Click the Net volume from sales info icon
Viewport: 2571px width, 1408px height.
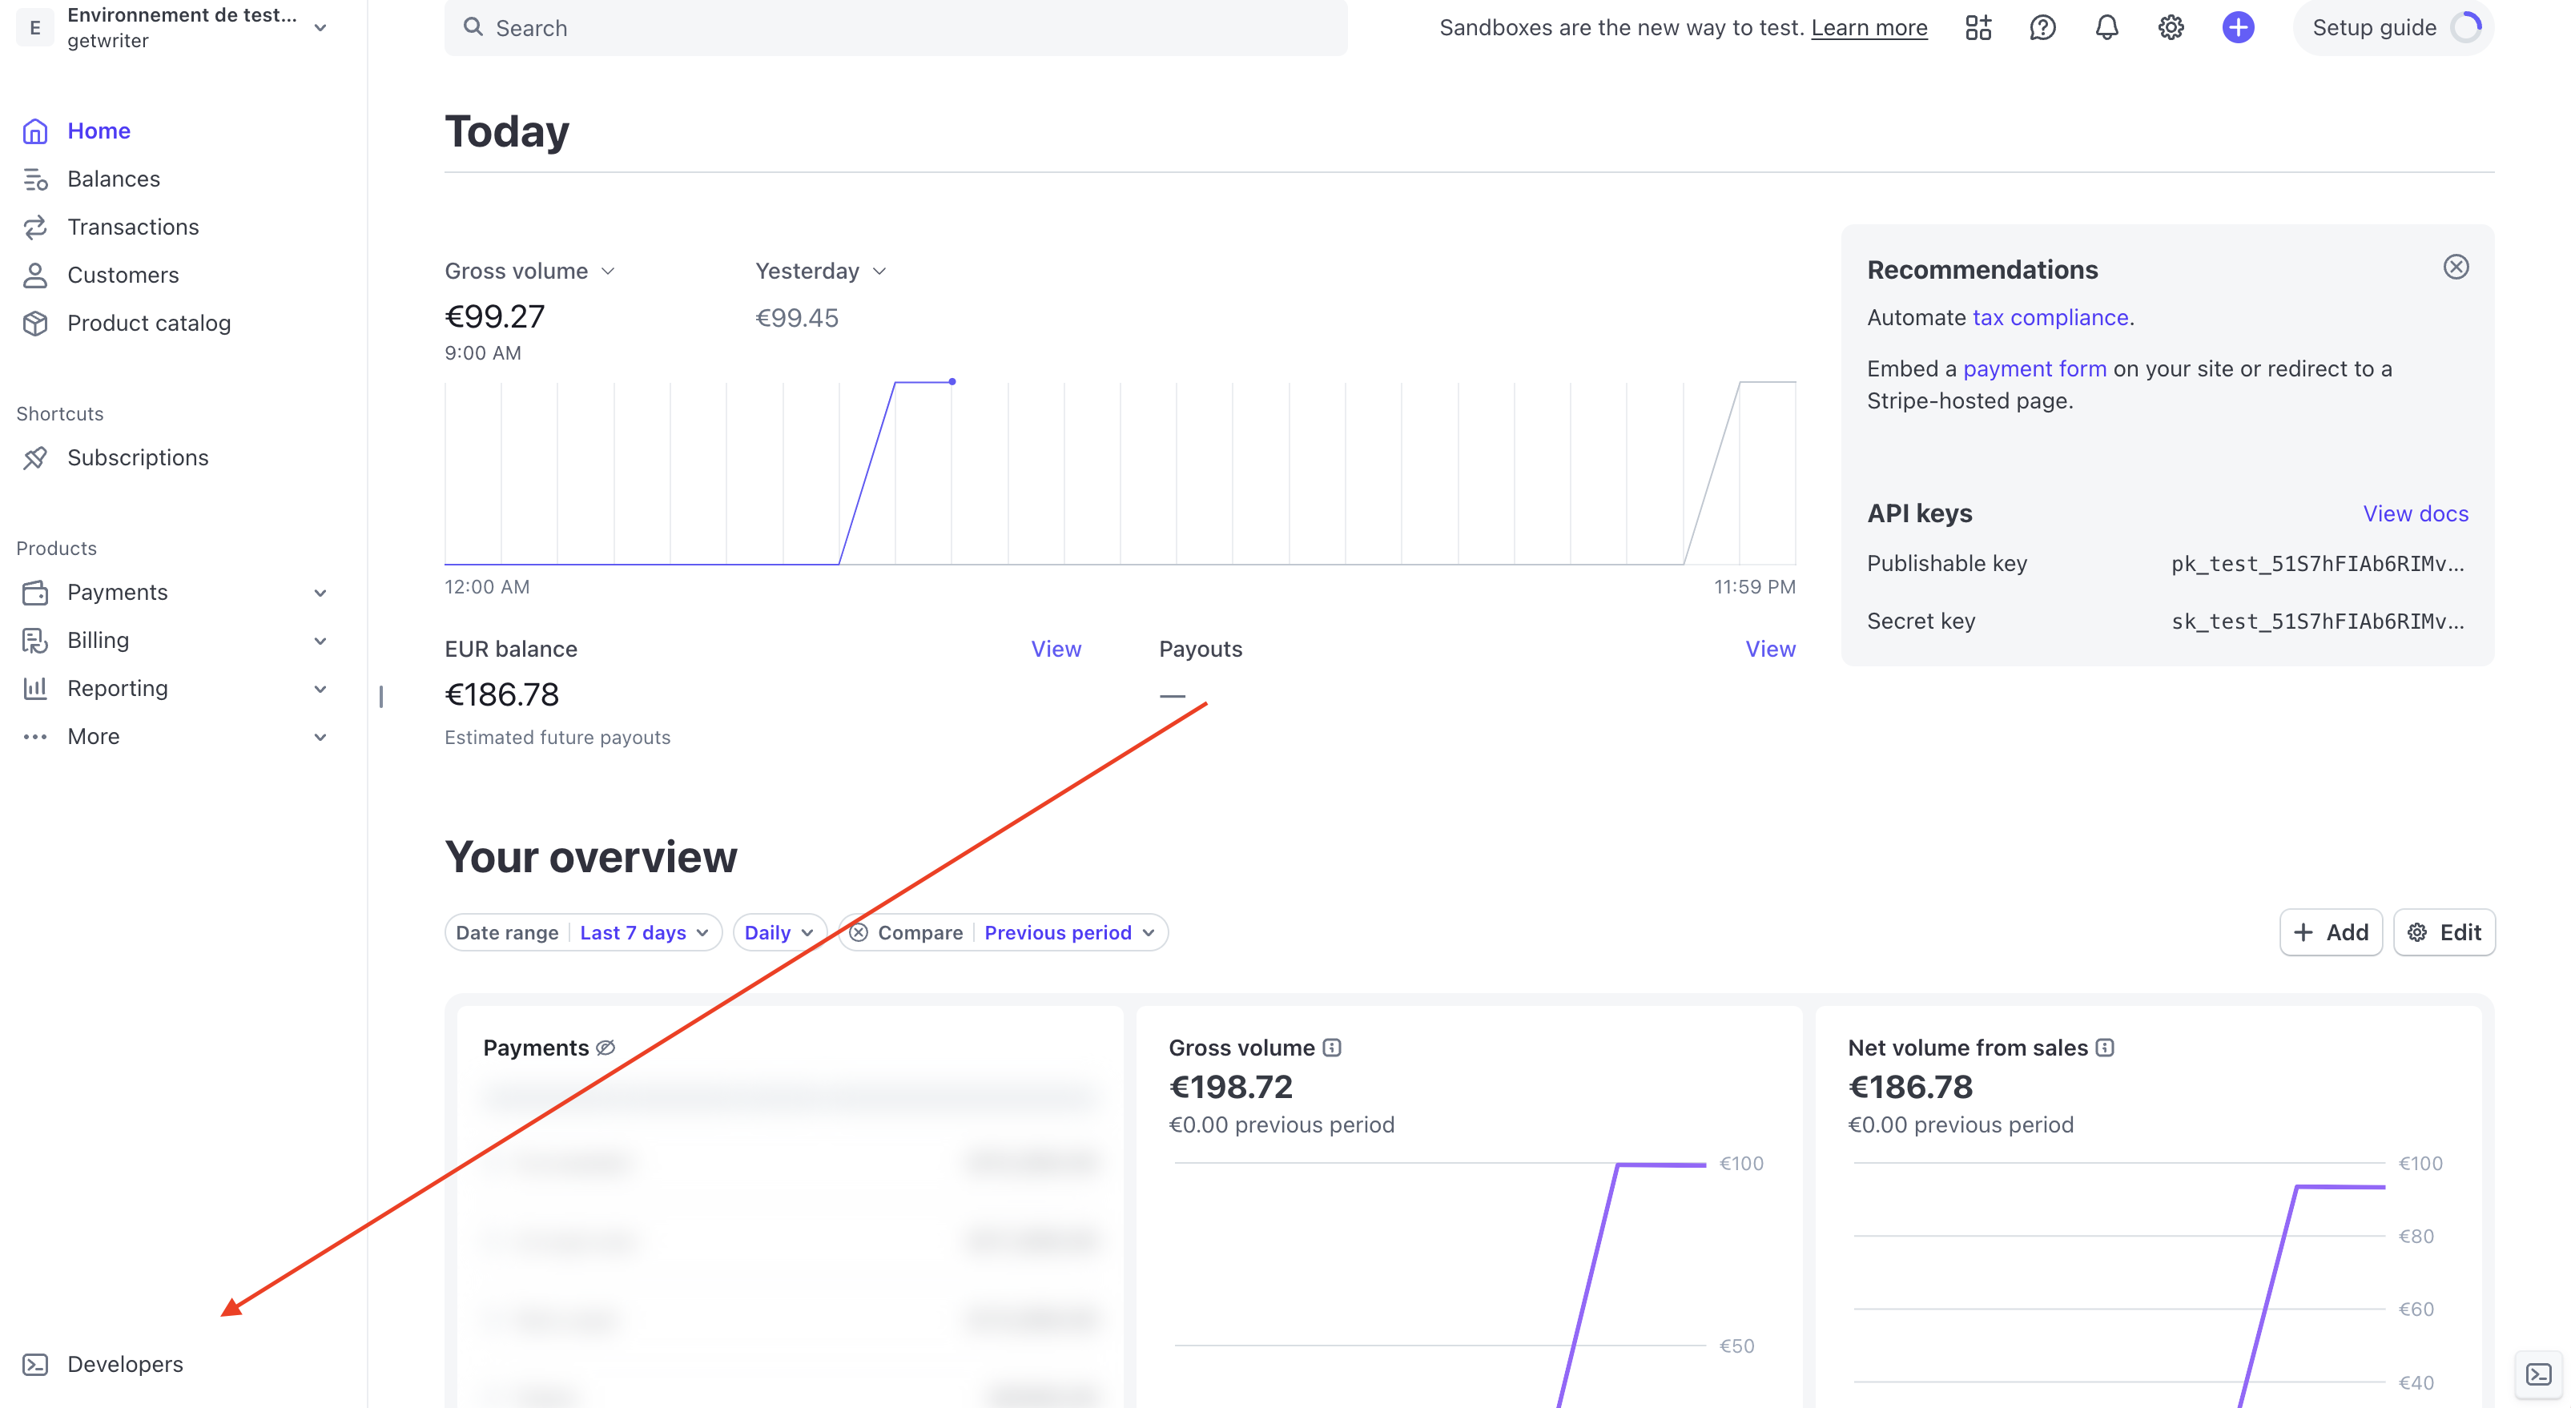(x=2105, y=1048)
